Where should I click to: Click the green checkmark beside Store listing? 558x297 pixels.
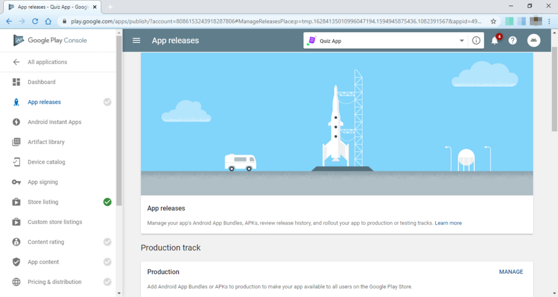[x=107, y=202]
